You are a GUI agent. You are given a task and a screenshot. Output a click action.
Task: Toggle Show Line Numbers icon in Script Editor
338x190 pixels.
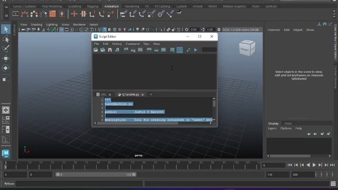pos(180,50)
